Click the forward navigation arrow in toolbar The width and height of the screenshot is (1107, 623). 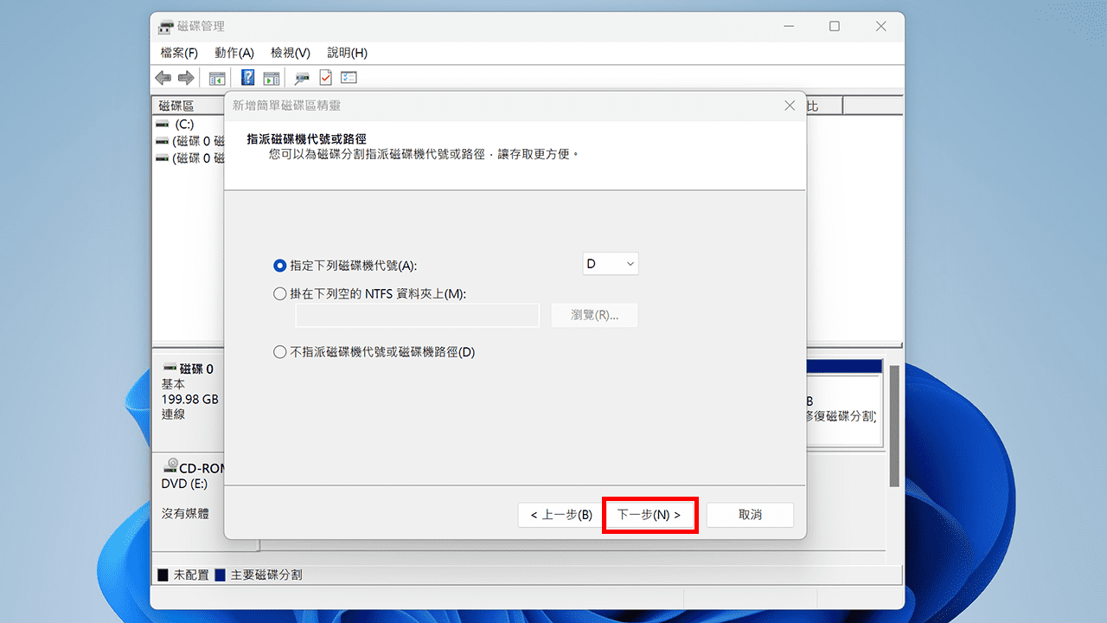pos(185,78)
